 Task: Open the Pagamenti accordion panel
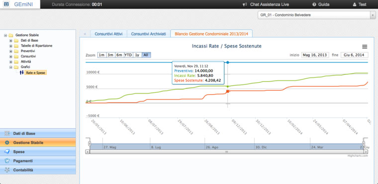click(38, 161)
